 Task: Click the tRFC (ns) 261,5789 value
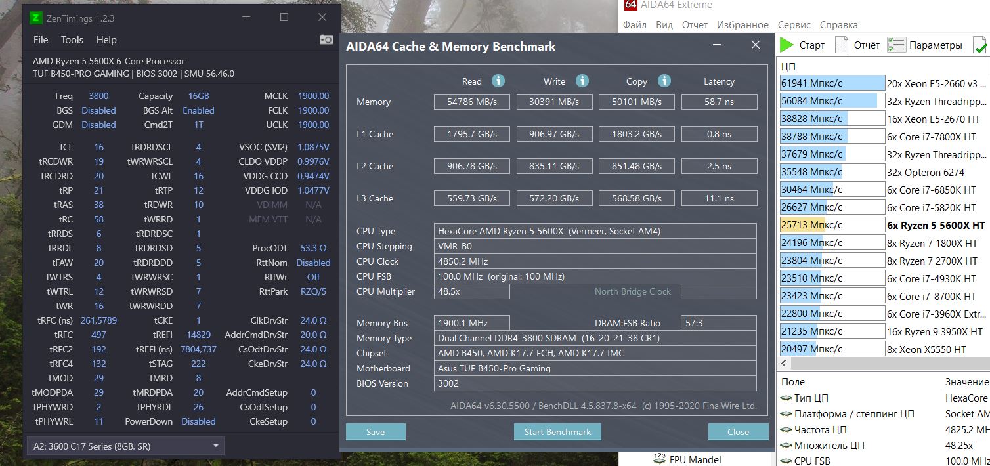pyautogui.click(x=98, y=320)
